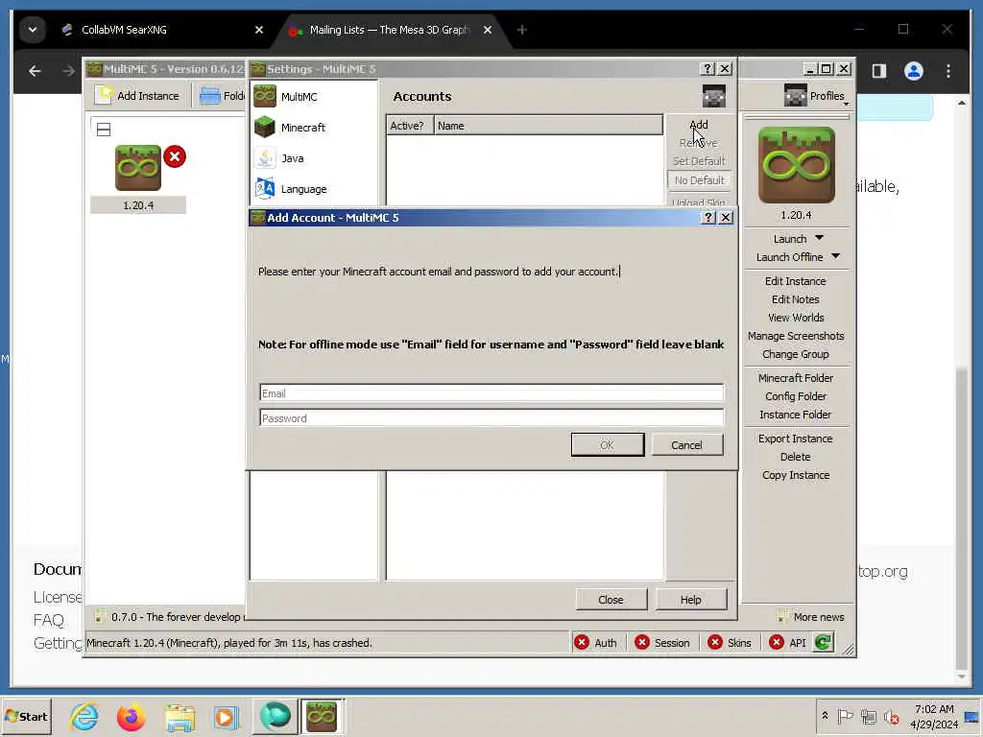Open Firefox from the taskbar

tap(131, 716)
